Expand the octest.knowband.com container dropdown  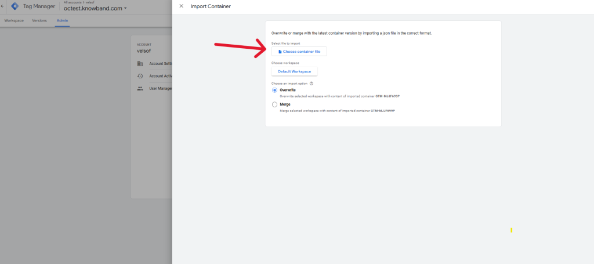click(x=95, y=8)
